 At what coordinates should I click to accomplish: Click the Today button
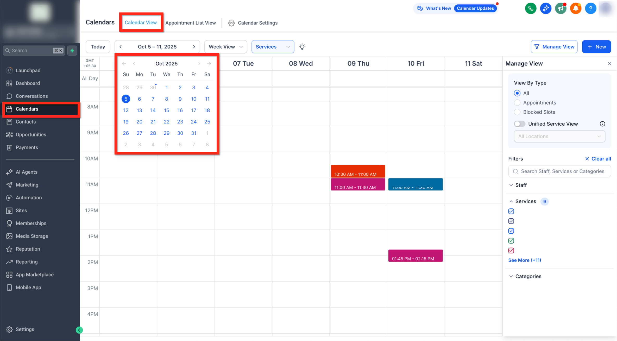click(x=98, y=47)
